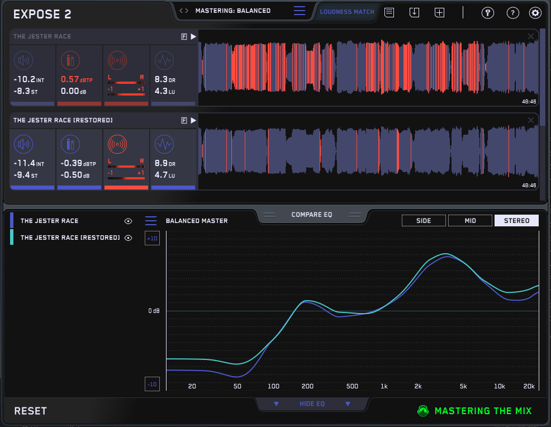Switch EQ view to Side

coord(424,221)
